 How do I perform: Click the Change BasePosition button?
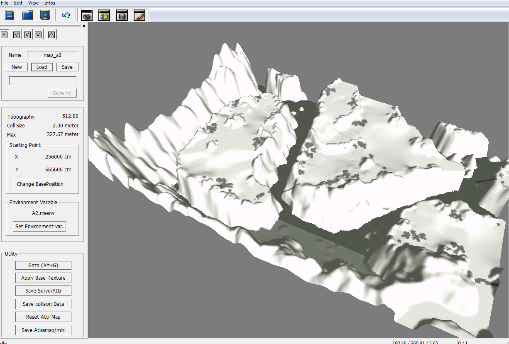(40, 184)
